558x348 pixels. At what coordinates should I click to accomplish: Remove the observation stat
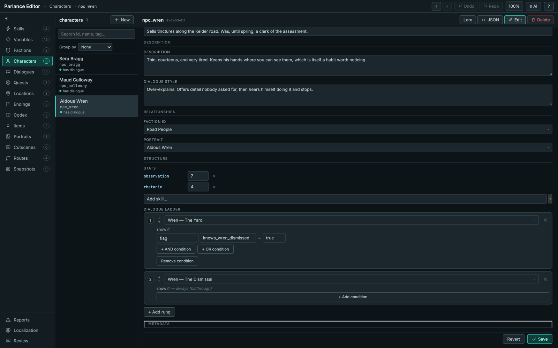(214, 176)
